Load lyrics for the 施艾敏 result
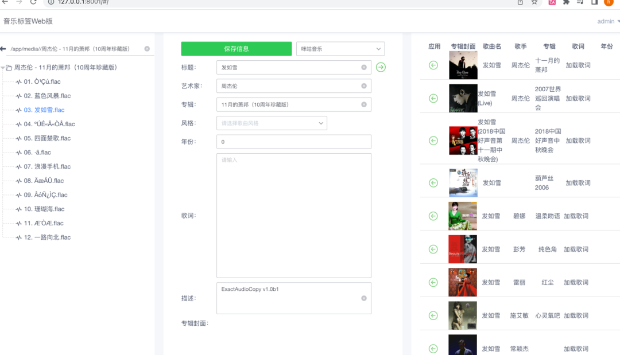 576,315
